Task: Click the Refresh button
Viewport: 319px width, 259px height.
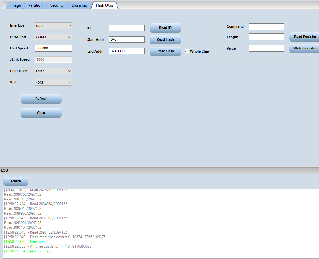Action: click(x=41, y=99)
